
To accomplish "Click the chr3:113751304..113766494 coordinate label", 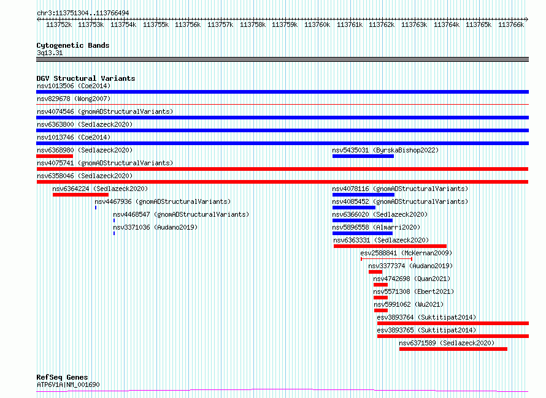I will click(x=83, y=13).
